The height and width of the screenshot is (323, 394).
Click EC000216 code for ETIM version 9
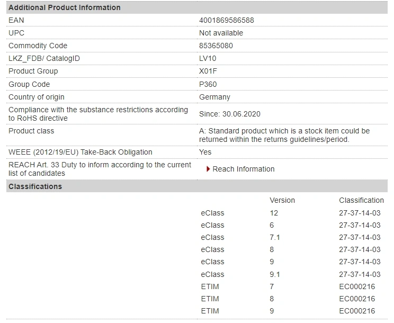tap(357, 311)
